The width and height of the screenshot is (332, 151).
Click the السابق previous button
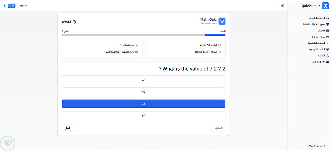click(x=219, y=128)
